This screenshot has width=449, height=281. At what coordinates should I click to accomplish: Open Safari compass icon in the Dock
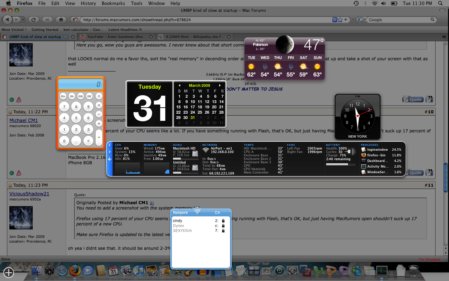62,271
